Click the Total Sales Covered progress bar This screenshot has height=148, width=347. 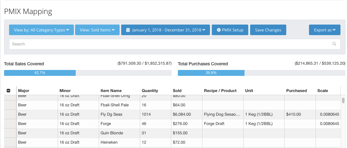pyautogui.click(x=88, y=73)
